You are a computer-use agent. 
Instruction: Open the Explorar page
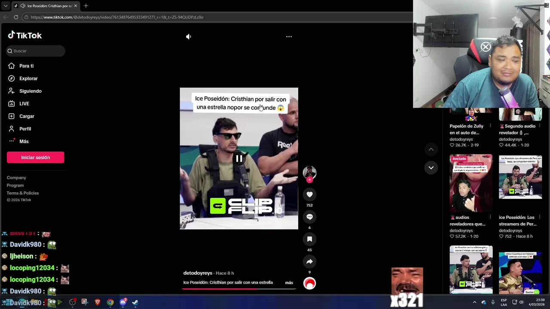28,79
